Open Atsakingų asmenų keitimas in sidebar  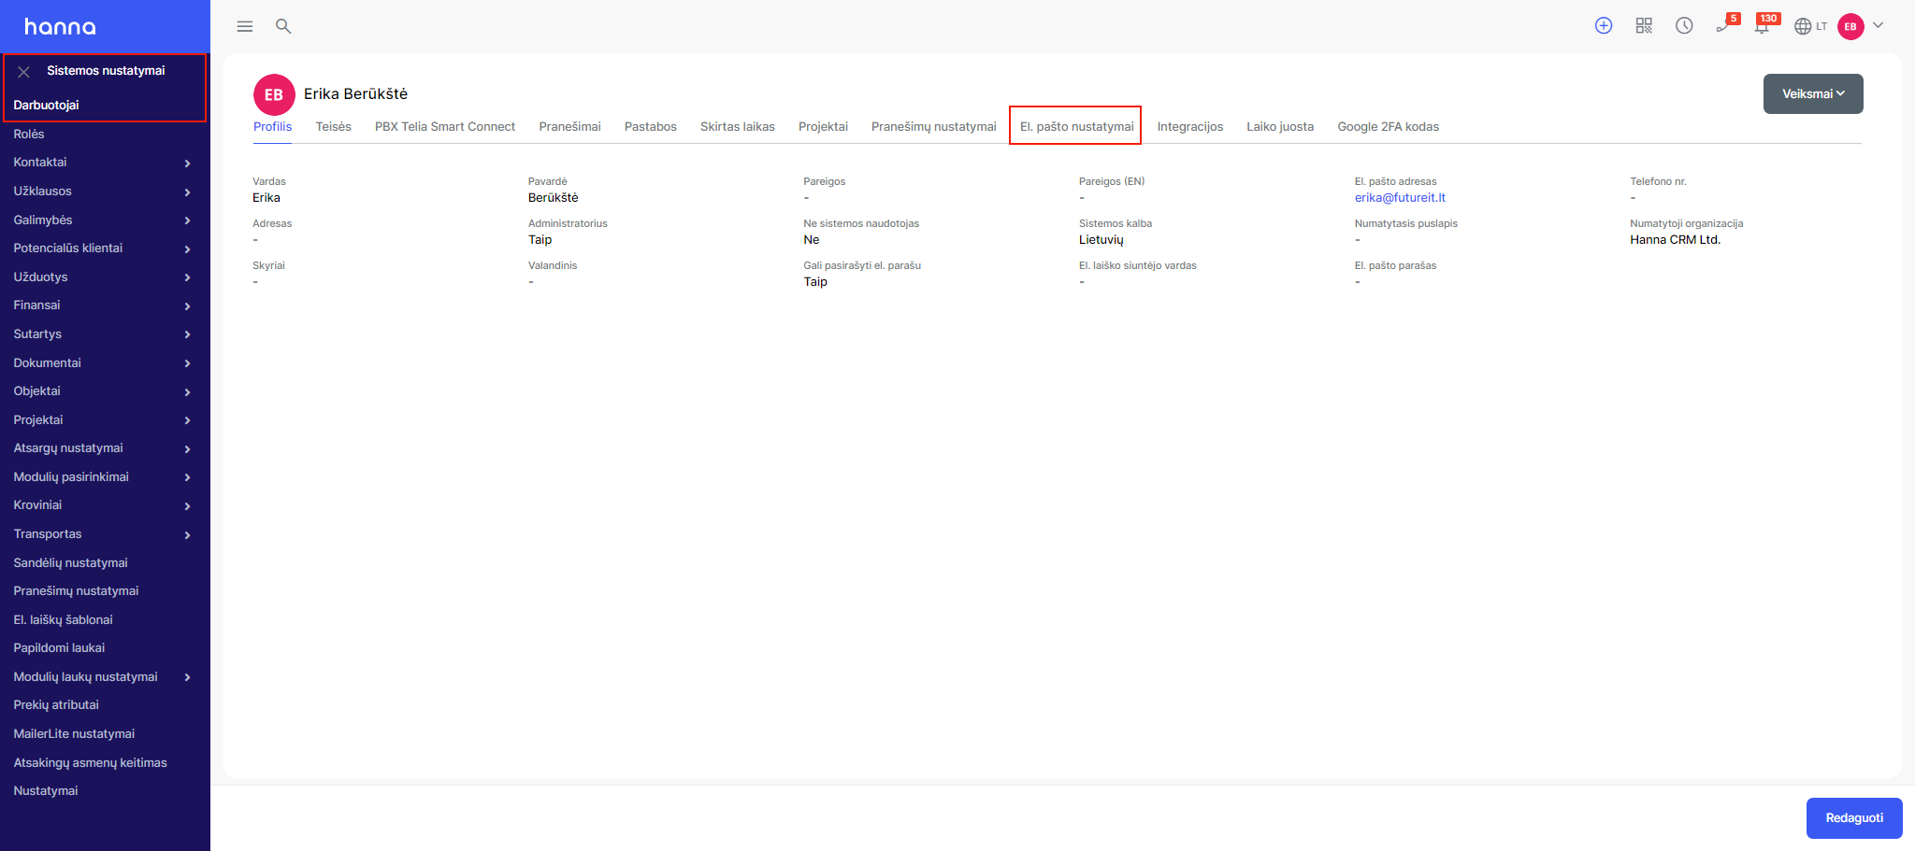[90, 762]
